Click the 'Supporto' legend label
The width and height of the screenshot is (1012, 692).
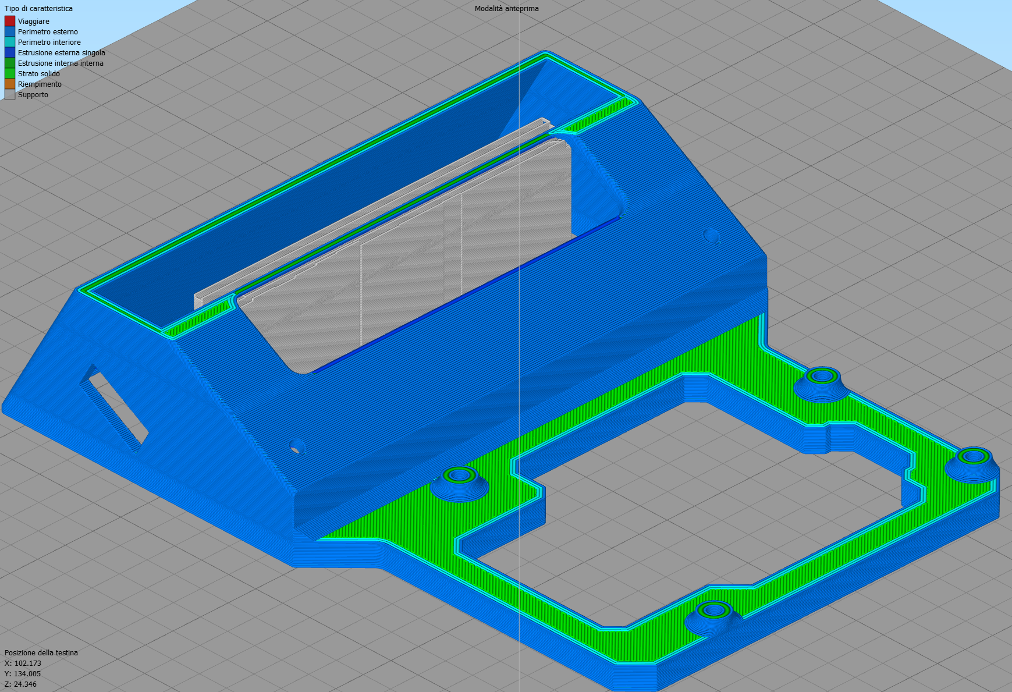click(x=33, y=95)
